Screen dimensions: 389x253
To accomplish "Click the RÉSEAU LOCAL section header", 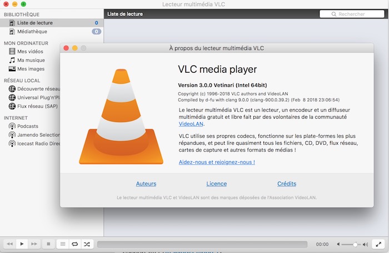I will (x=22, y=80).
